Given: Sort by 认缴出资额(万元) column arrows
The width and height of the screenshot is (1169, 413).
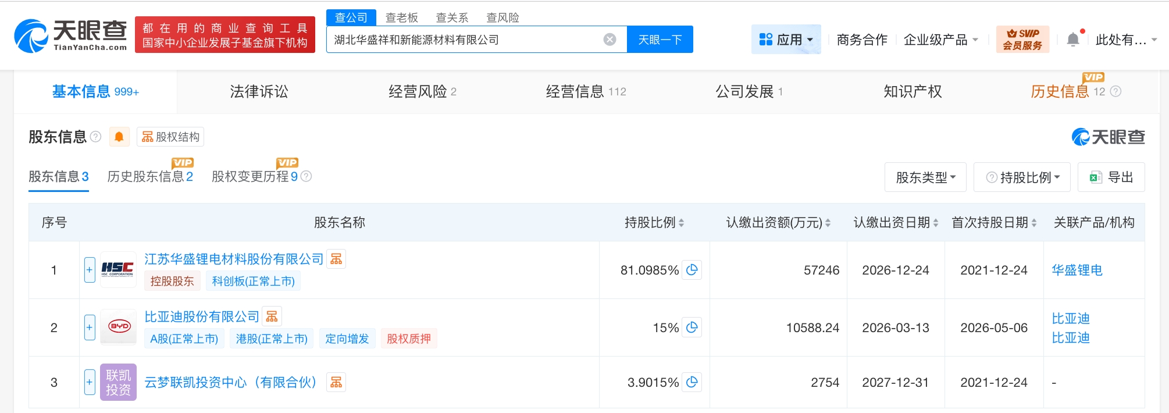Looking at the screenshot, I should click(x=828, y=223).
